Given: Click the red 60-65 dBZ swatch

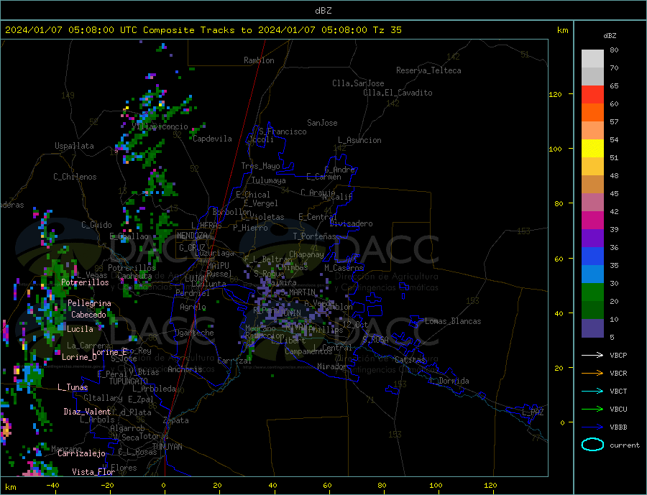Looking at the screenshot, I should tap(592, 94).
